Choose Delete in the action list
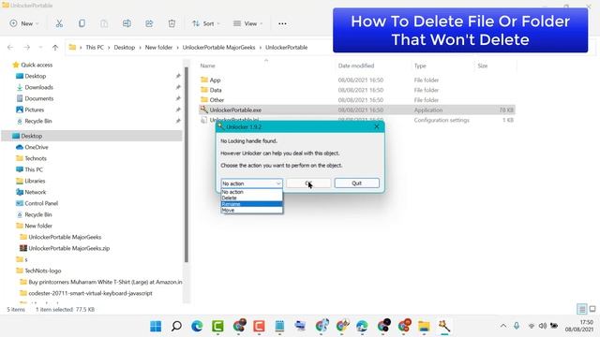Viewport: 600px width, 337px height. click(252, 198)
